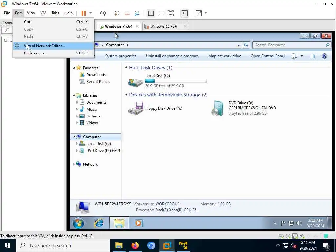Select the DVD Drive (D:) disc icon

coord(218,108)
